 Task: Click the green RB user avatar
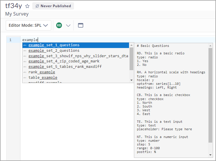tap(59, 25)
